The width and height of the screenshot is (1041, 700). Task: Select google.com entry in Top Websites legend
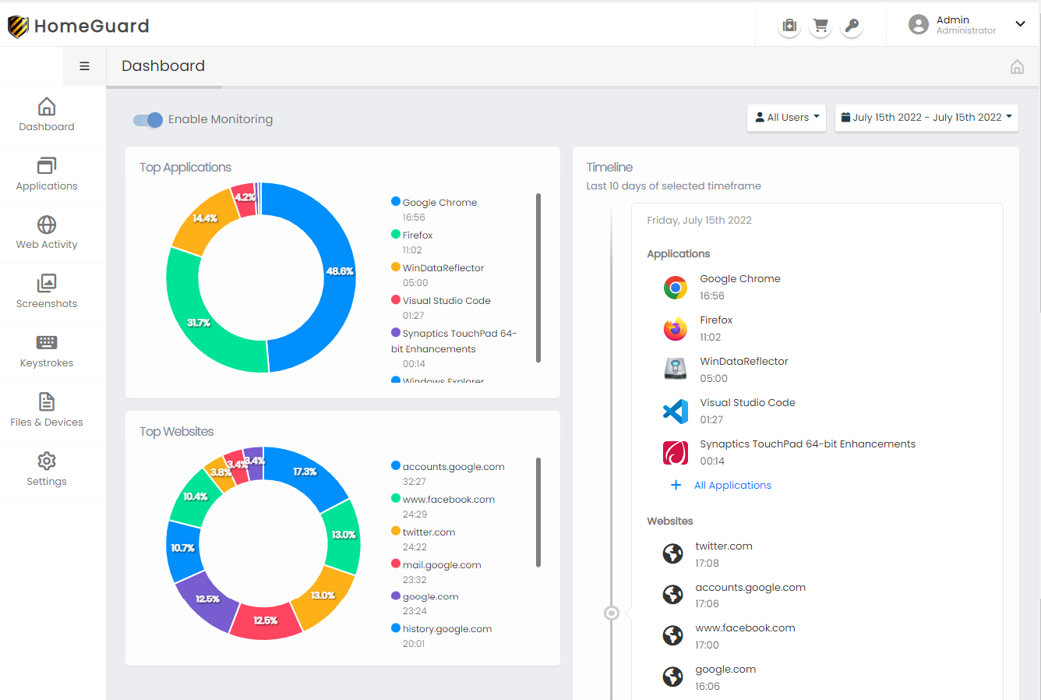click(430, 597)
